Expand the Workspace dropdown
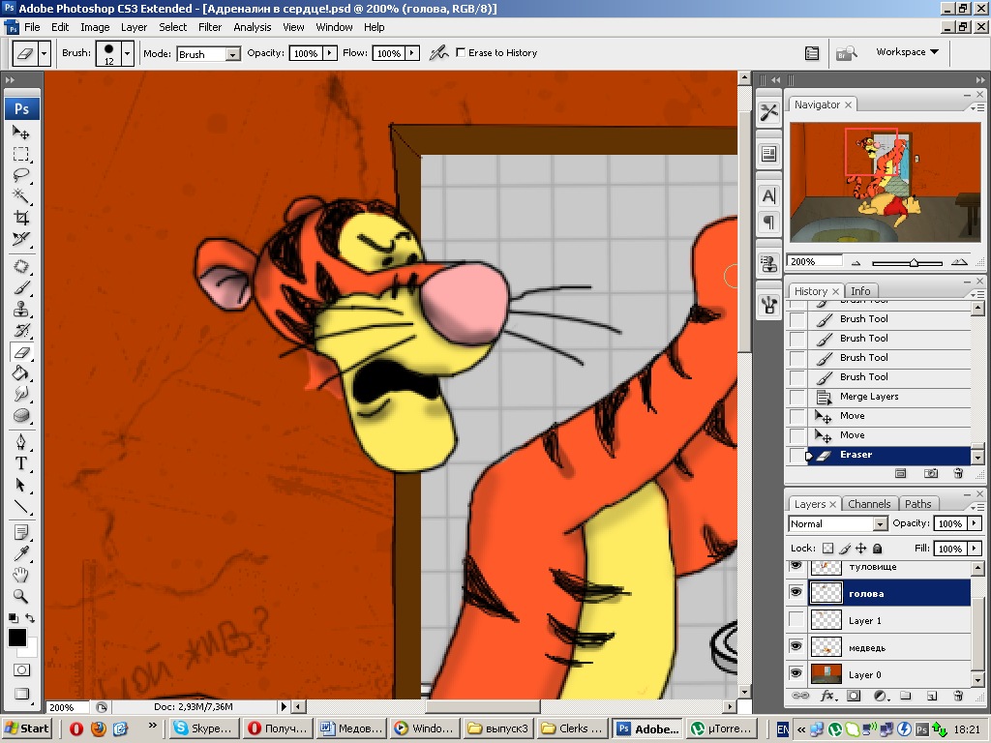Screen dimensions: 991x743 coord(907,52)
